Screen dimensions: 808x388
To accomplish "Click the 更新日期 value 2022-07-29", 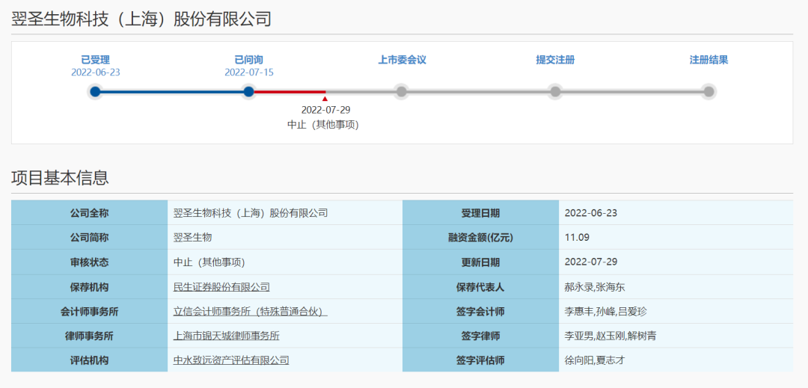I will click(x=591, y=262).
